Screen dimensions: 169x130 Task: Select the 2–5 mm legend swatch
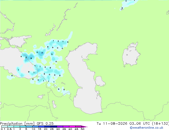click(x=23, y=127)
